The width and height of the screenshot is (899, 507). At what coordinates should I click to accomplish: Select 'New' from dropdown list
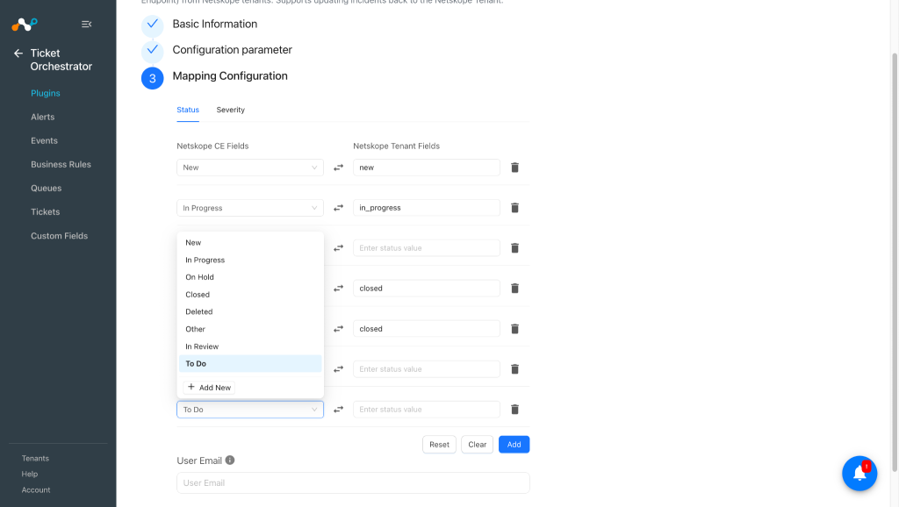pos(250,242)
